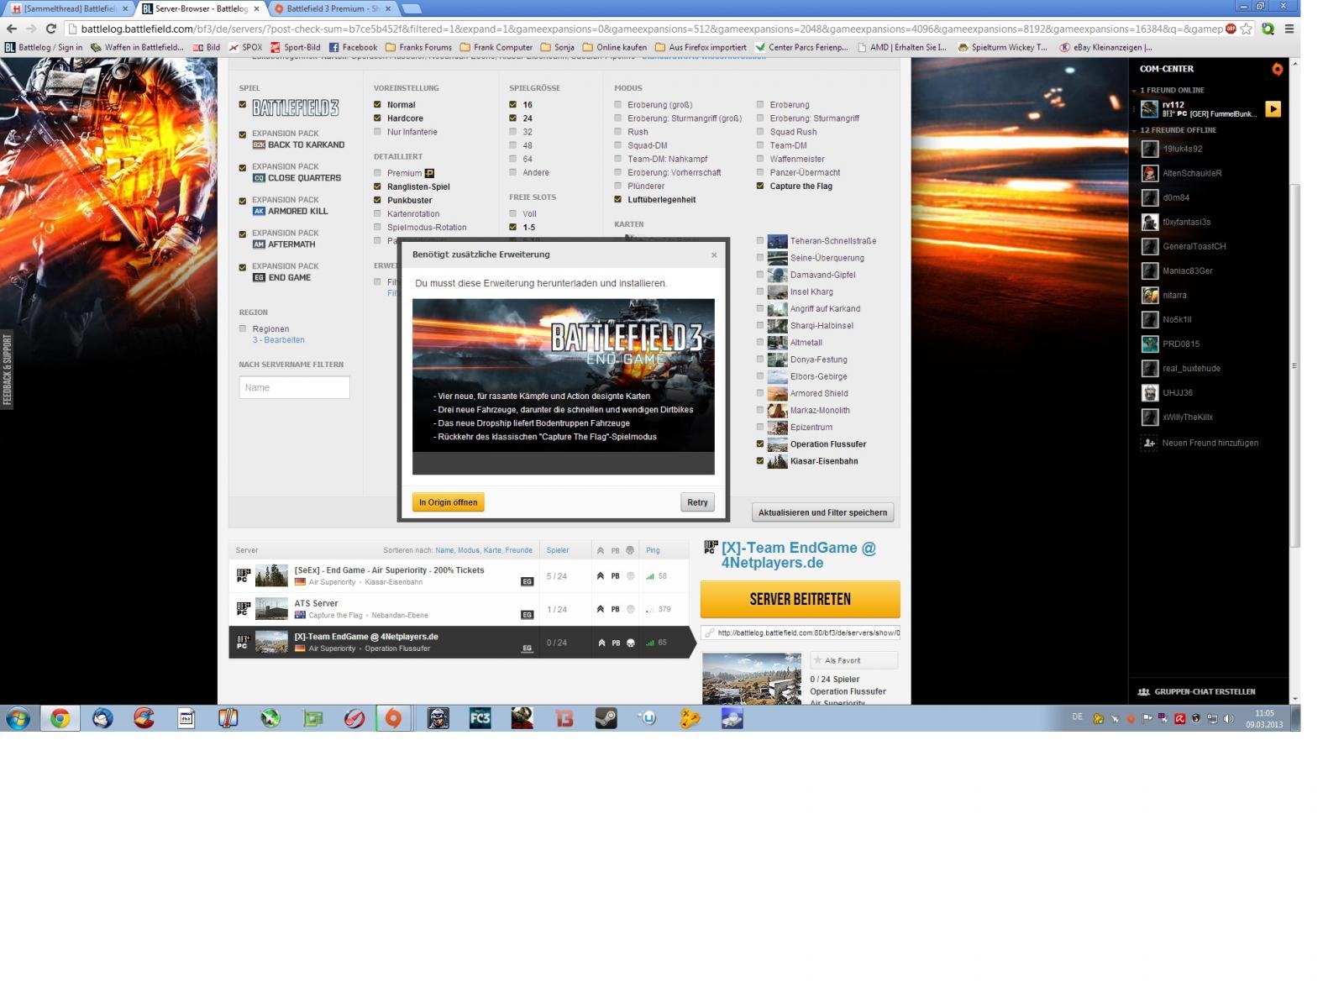Click 'Gruppen-Chat erstellen'

click(x=1196, y=691)
